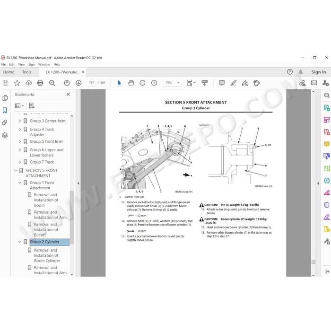The image size is (331, 331).
Task: Open share with others person icon
Action: pos(325,83)
